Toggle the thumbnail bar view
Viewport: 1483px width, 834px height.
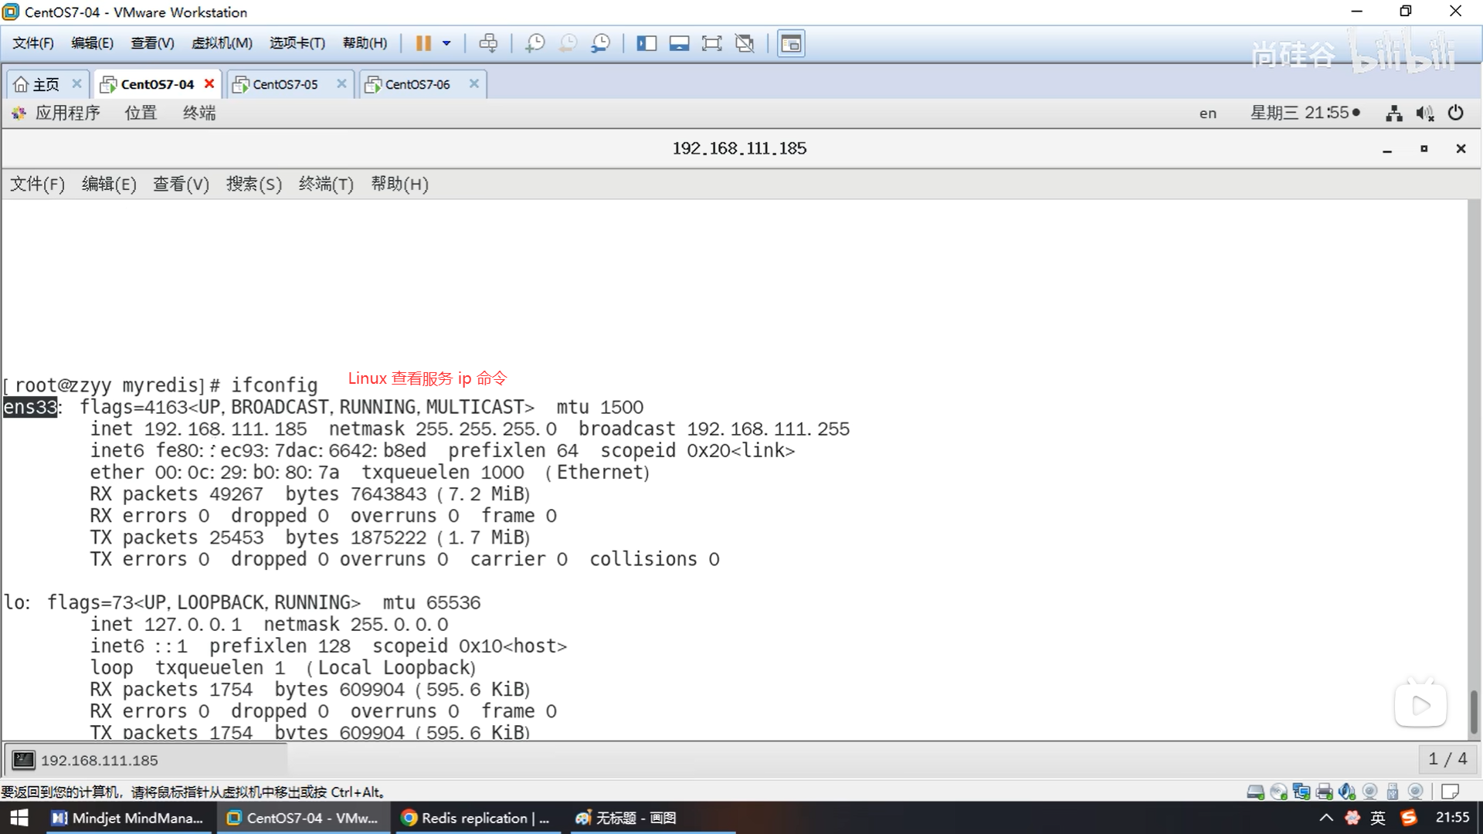pos(679,43)
